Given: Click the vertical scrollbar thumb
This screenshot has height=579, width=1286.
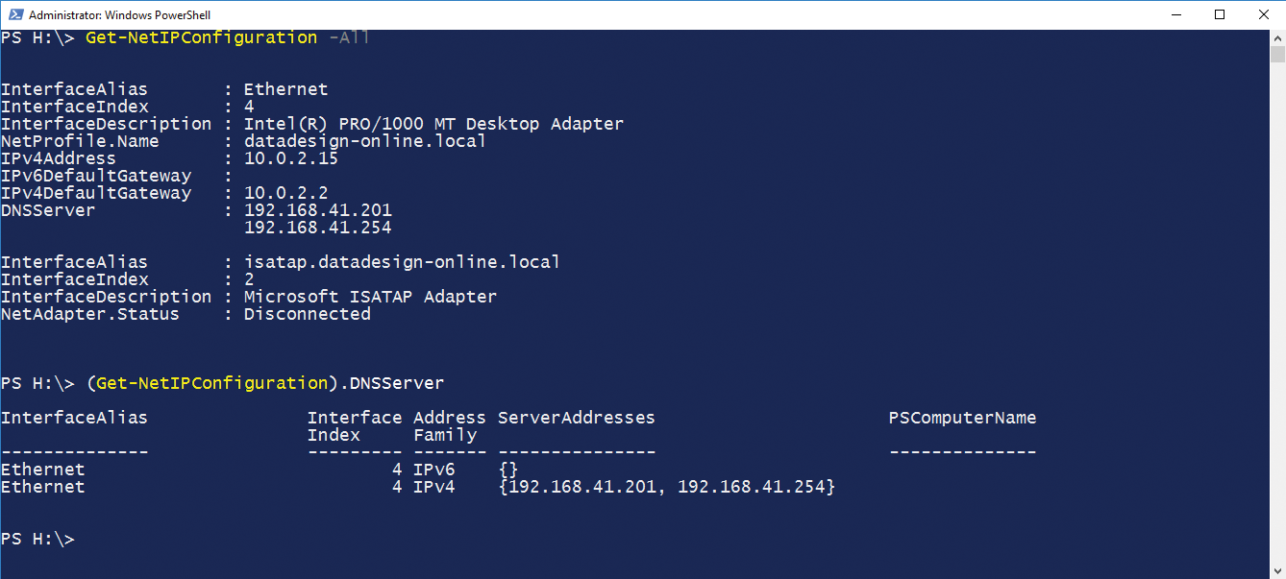Looking at the screenshot, I should click(x=1277, y=55).
